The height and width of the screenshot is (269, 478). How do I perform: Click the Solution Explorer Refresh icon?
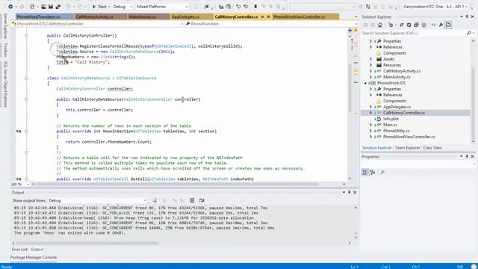[x=409, y=25]
